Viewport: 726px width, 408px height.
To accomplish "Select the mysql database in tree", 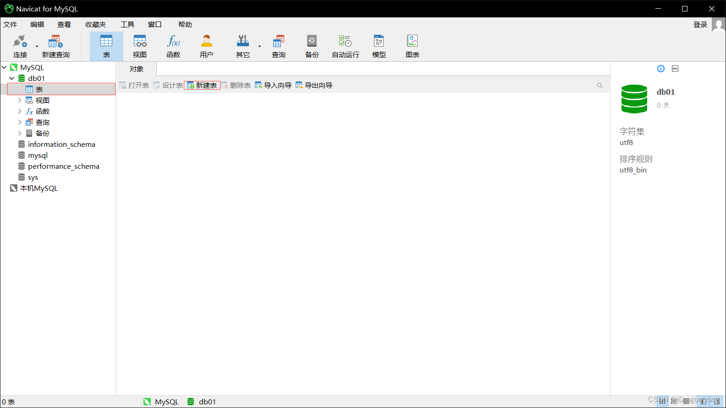I will tap(38, 155).
